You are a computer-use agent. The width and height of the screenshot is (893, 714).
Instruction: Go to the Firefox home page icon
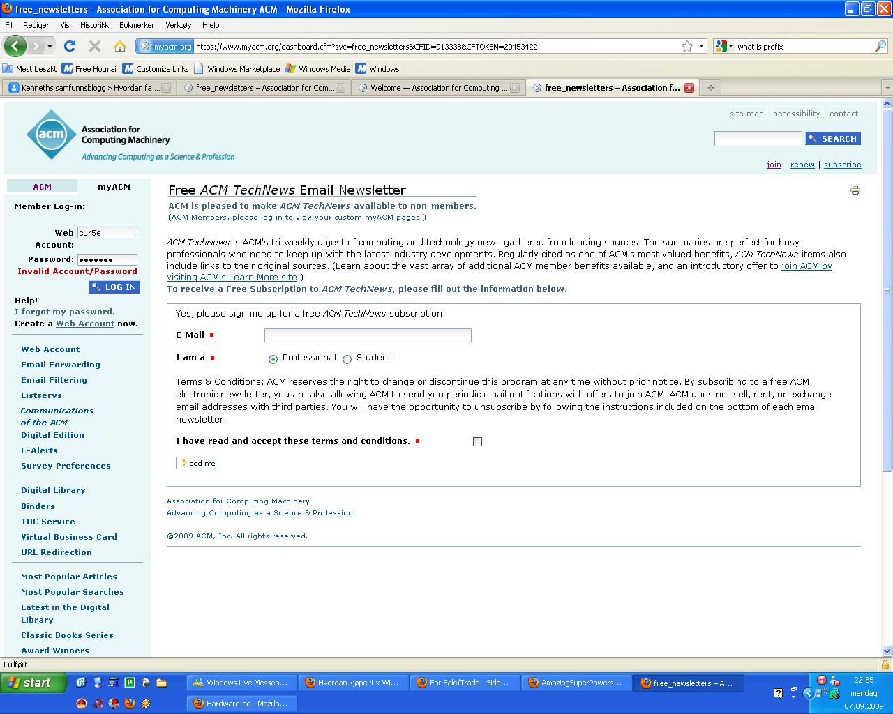tap(120, 47)
